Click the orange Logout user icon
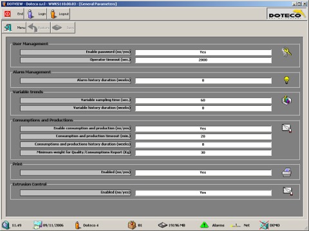Viewport: 309px width, 231px height. 53,14
